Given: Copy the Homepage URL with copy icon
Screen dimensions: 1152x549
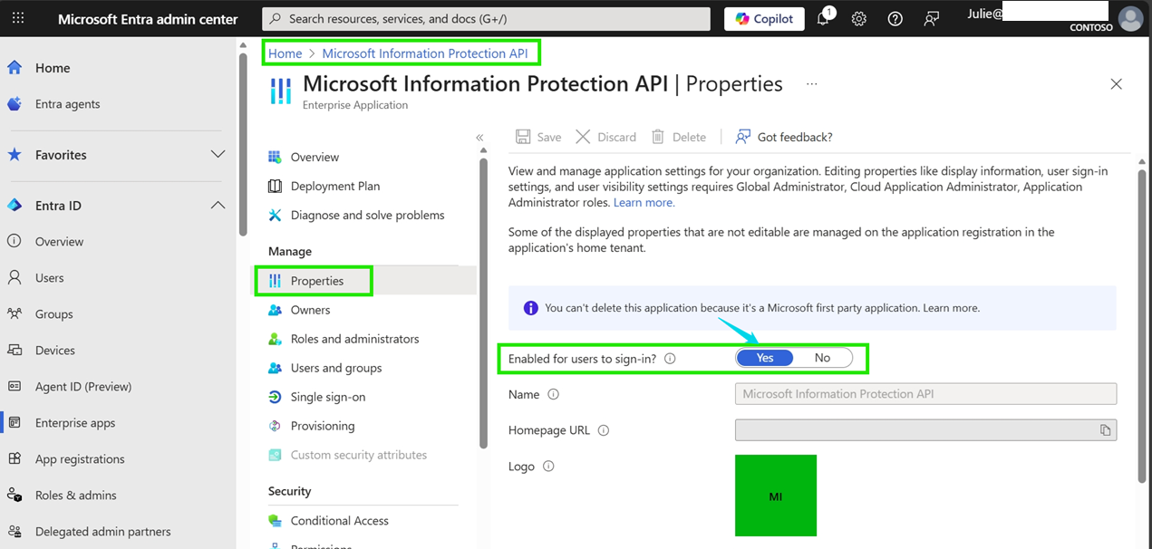Looking at the screenshot, I should pyautogui.click(x=1106, y=430).
